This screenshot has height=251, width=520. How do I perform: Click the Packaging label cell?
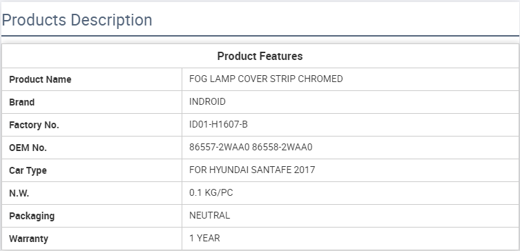[x=92, y=216]
